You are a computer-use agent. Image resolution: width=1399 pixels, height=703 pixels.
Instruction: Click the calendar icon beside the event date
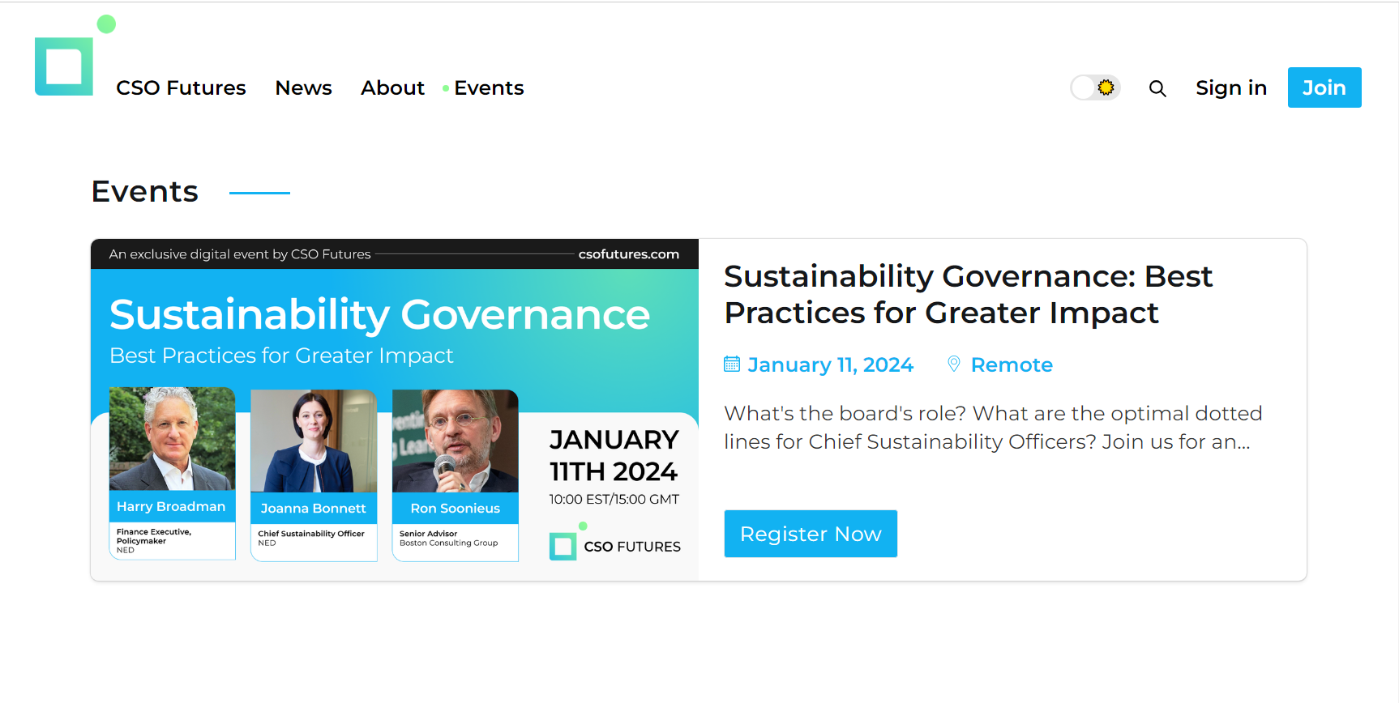(732, 364)
